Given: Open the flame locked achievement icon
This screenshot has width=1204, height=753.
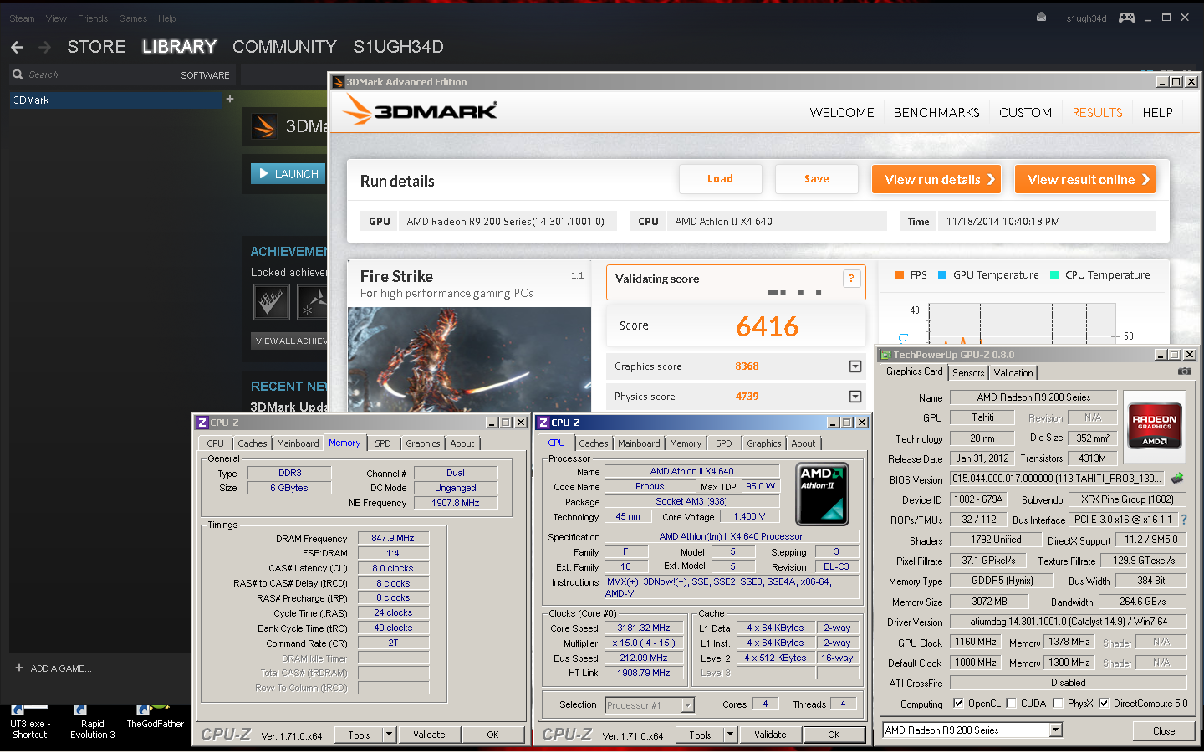Looking at the screenshot, I should coord(271,302).
